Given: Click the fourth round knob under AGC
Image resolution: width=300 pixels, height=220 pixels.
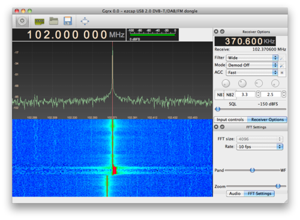Looking at the screenshot, I should [275, 83].
